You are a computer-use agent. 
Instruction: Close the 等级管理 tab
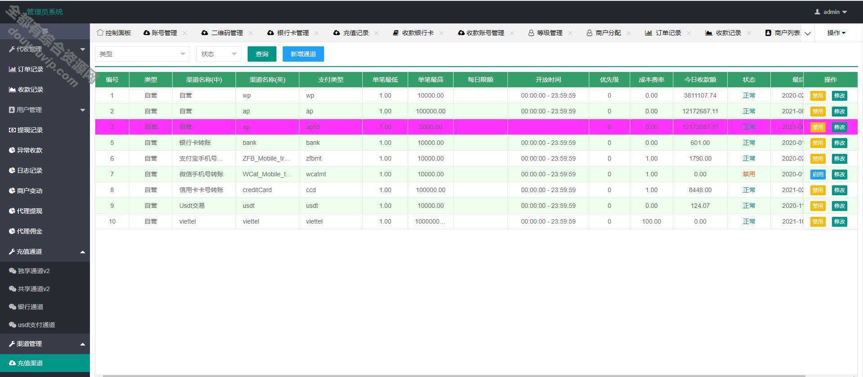click(x=570, y=33)
